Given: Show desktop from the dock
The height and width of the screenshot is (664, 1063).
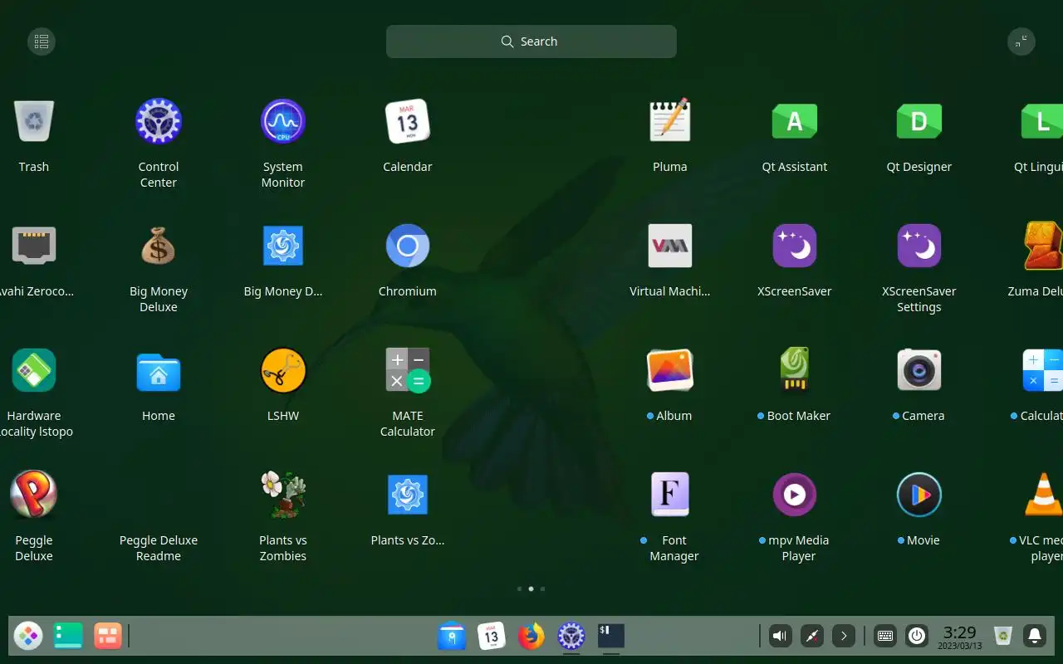Looking at the screenshot, I should [x=68, y=637].
